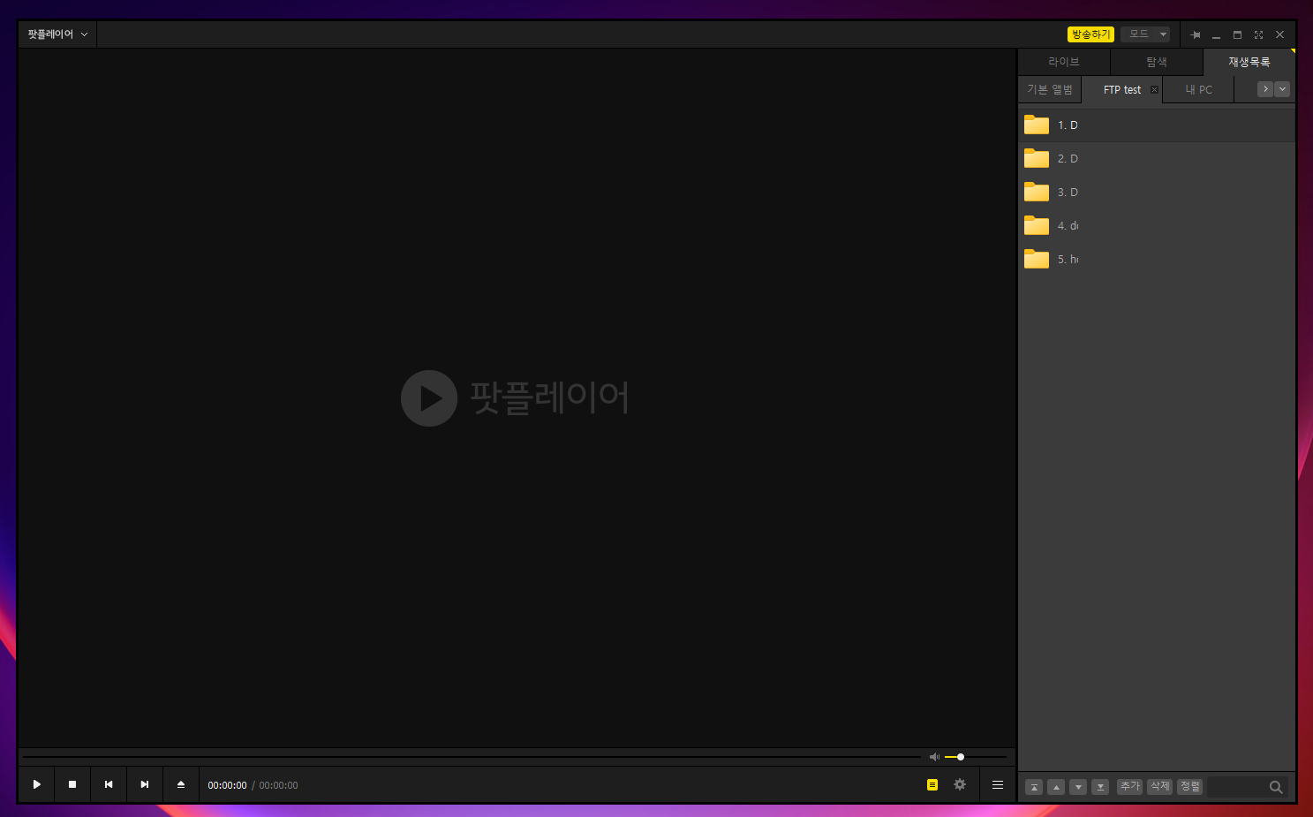Move selected playlist item down one
Screen dimensions: 1313x817
pos(1078,787)
